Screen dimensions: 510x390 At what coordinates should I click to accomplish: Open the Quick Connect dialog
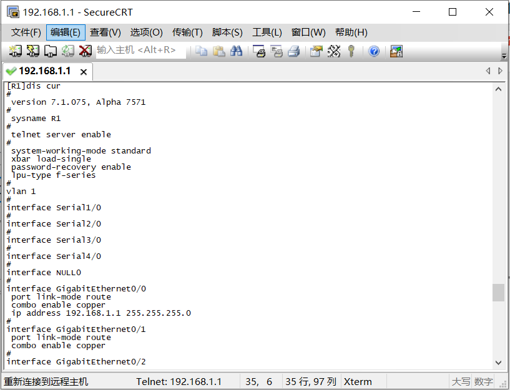32,51
